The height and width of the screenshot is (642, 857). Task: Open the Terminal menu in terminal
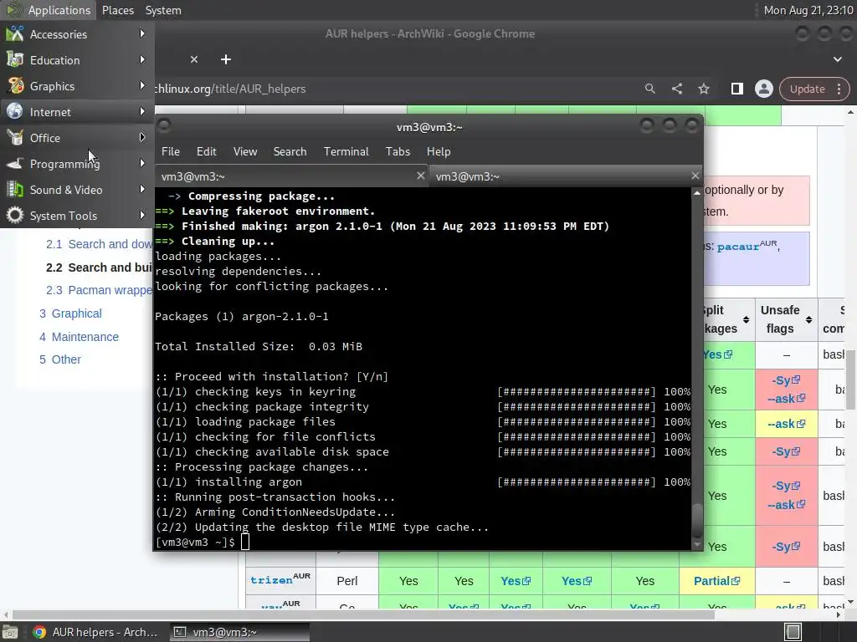346,151
